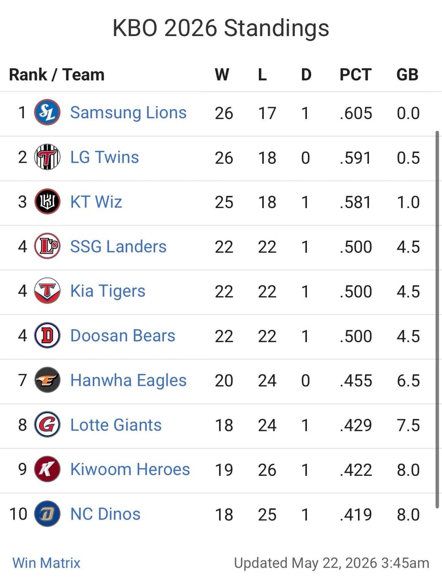Screen dimensions: 442x585
Task: Select the Kiwoom Heroes team name
Action: pos(130,469)
